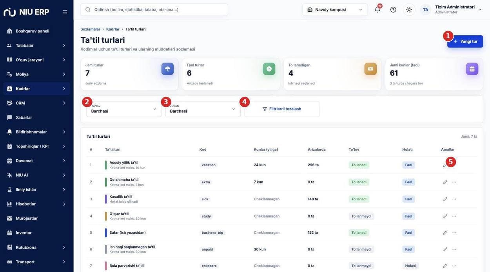Image resolution: width=490 pixels, height=272 pixels.
Task: Edit the Kasallik ta'tili row
Action: (445, 199)
